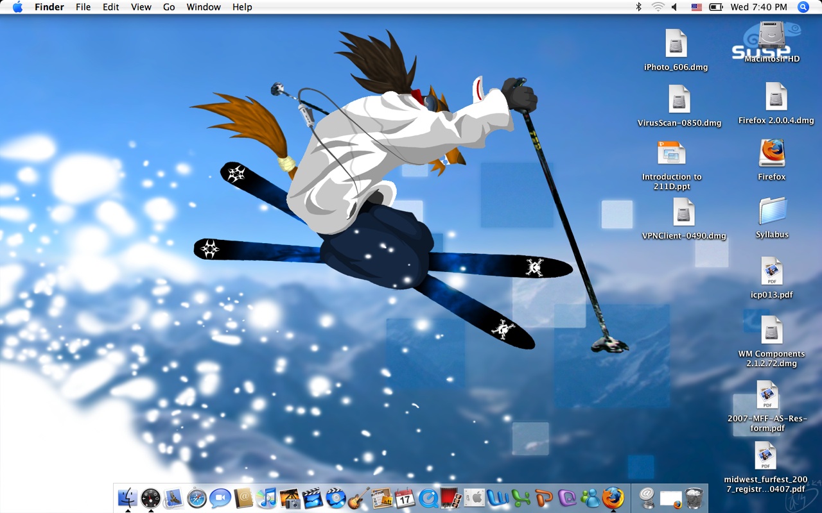822x513 pixels.
Task: Launch Microsoft Word from the Dock
Action: pyautogui.click(x=498, y=498)
